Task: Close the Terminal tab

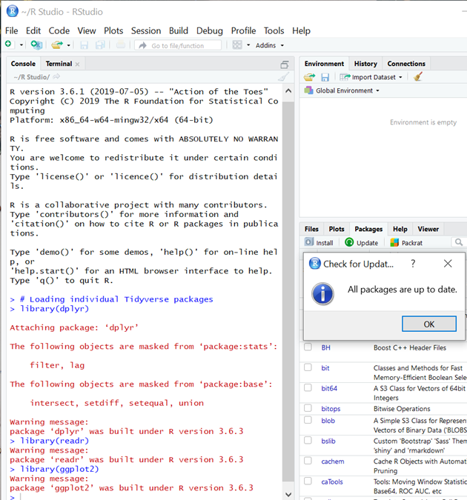Action: (x=77, y=64)
